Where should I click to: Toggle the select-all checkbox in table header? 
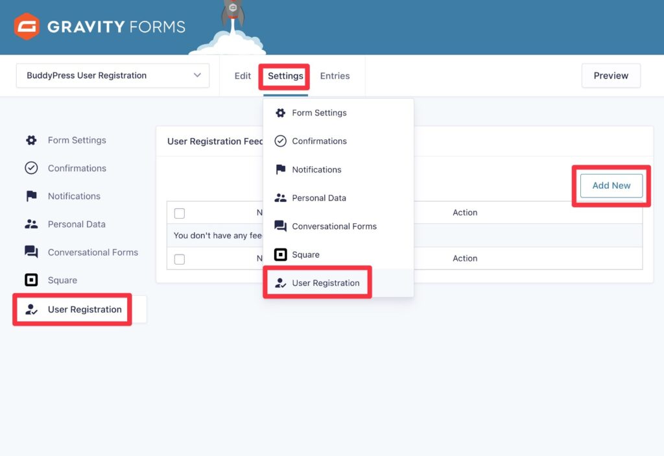180,213
